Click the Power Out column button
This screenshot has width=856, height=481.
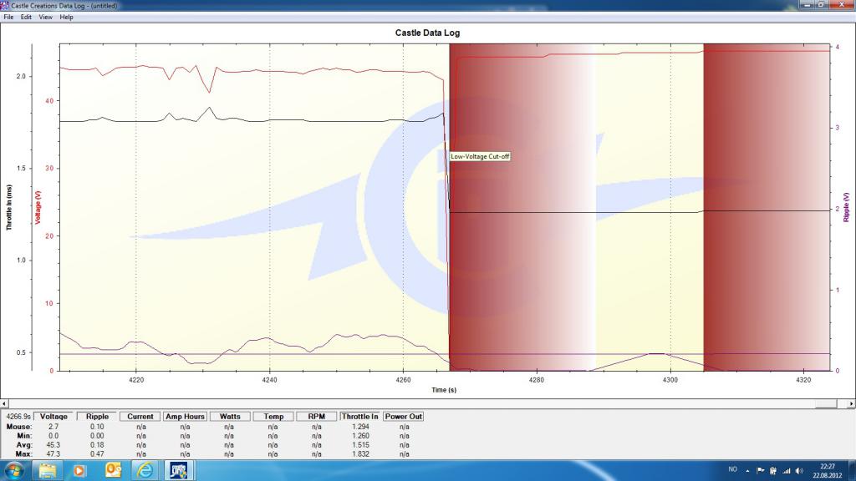click(x=404, y=416)
